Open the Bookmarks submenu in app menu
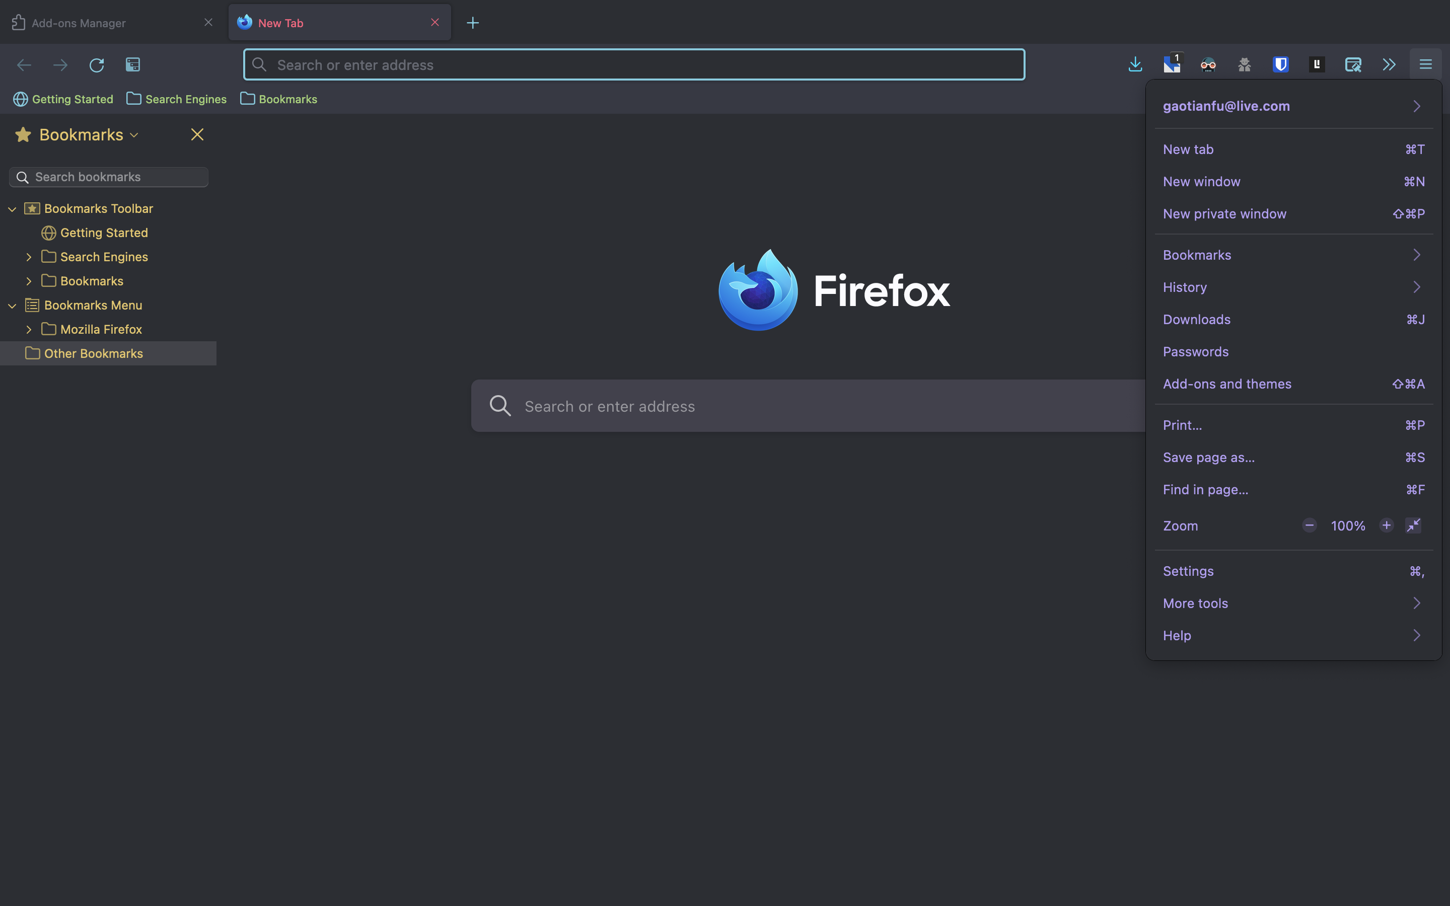The image size is (1450, 906). 1293,255
